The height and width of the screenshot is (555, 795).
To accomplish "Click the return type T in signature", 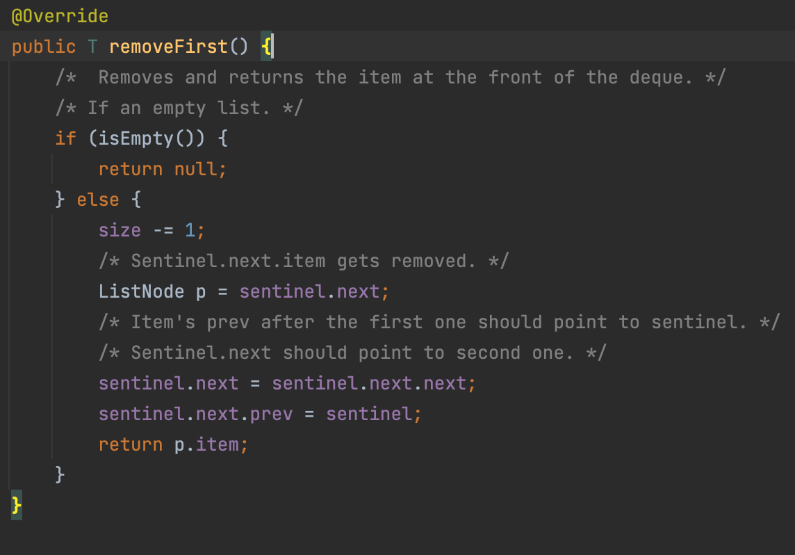I will click(x=92, y=47).
